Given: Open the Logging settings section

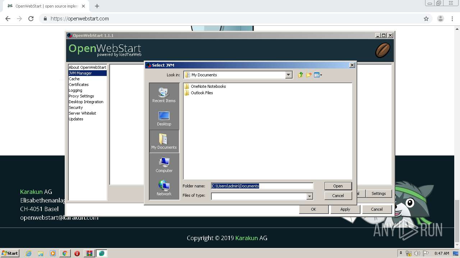Looking at the screenshot, I should coord(87,90).
